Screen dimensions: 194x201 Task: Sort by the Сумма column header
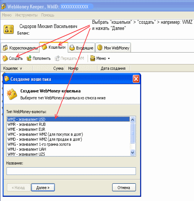[49, 68]
